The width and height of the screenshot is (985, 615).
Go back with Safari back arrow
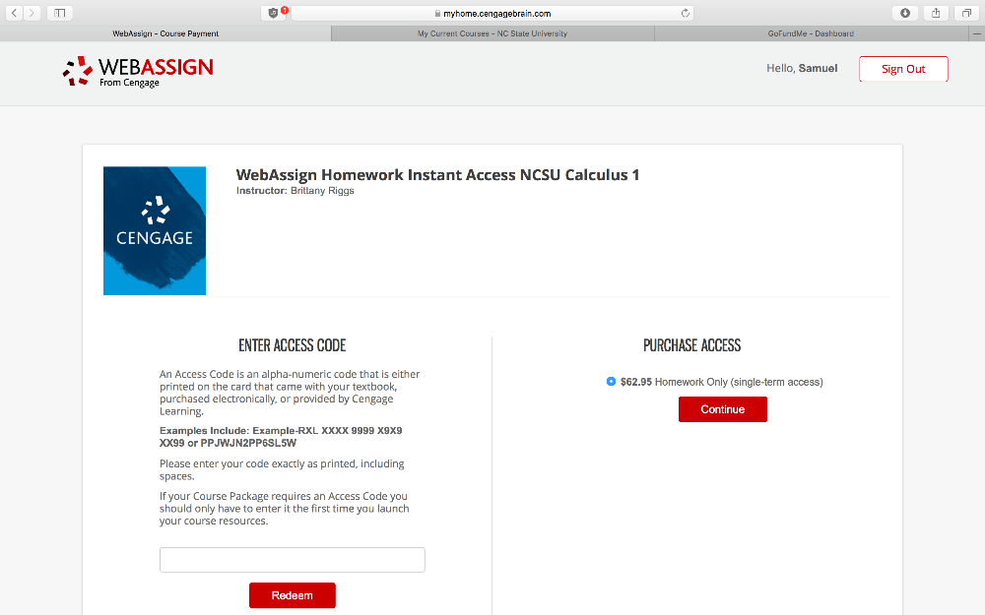(x=14, y=13)
